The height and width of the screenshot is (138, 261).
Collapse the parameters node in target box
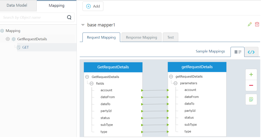176,83
